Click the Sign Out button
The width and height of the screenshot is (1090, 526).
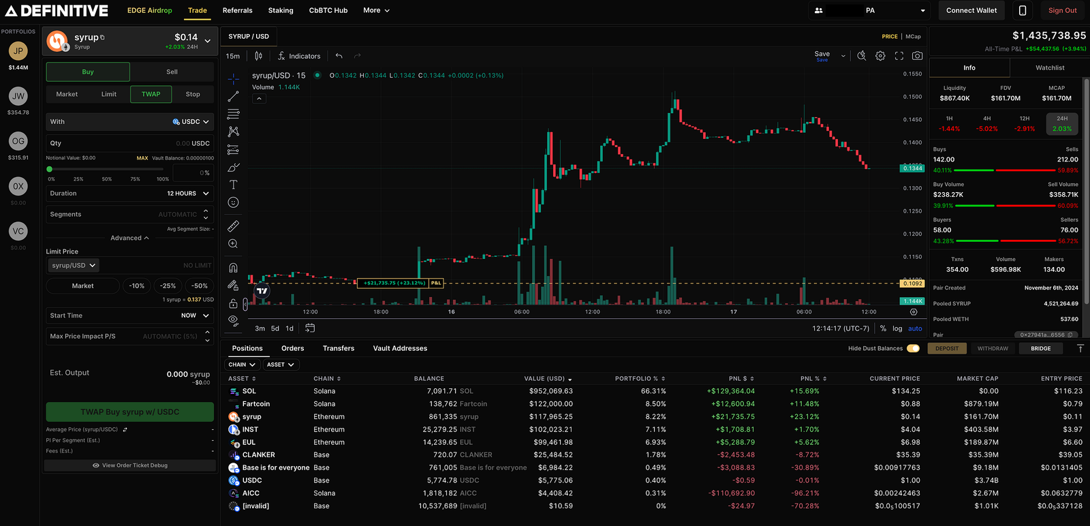pos(1062,10)
